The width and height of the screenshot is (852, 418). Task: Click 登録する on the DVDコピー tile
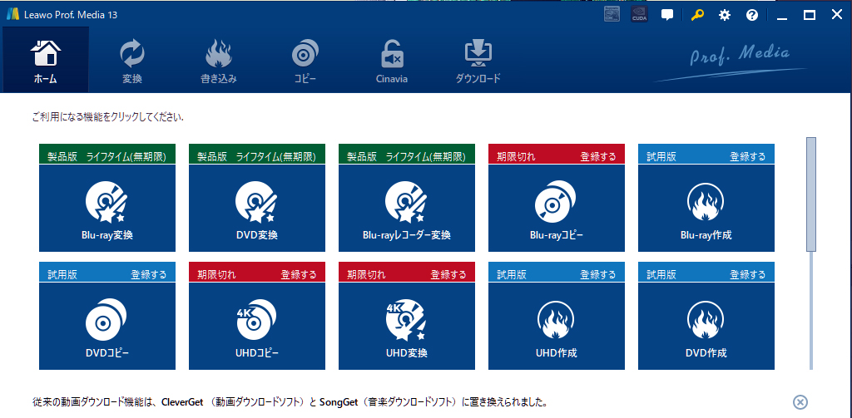click(149, 275)
